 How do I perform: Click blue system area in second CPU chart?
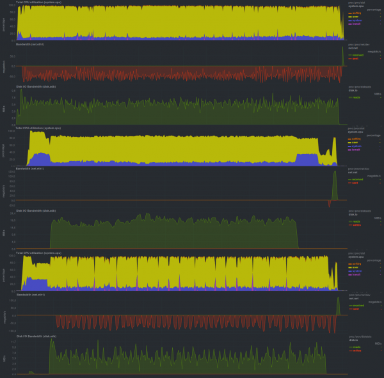(40, 158)
